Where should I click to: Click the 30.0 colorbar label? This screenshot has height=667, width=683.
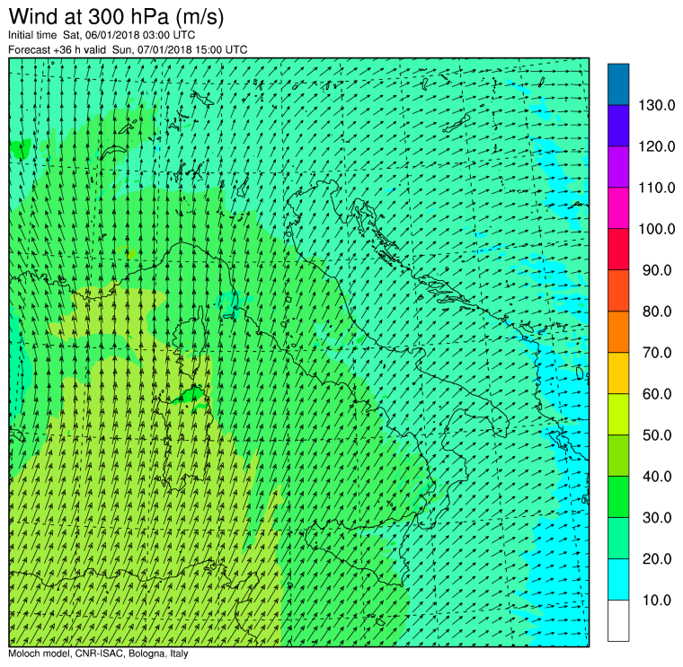[657, 518]
